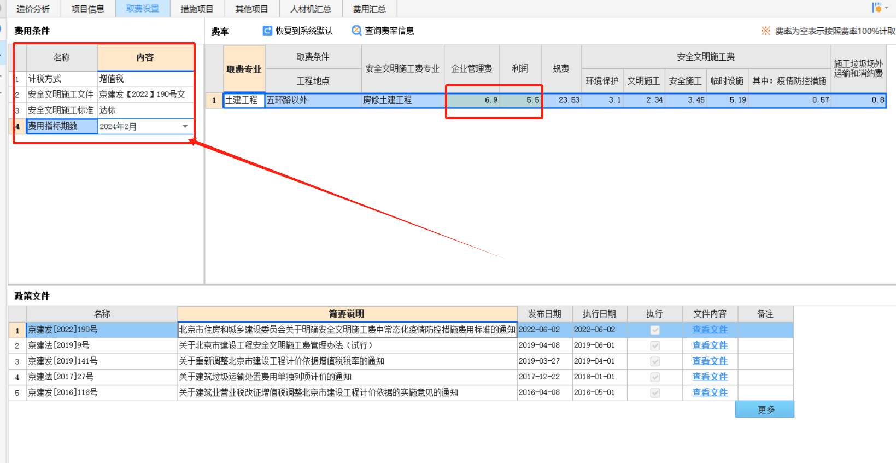Click the query rate info magnifier icon

point(356,31)
